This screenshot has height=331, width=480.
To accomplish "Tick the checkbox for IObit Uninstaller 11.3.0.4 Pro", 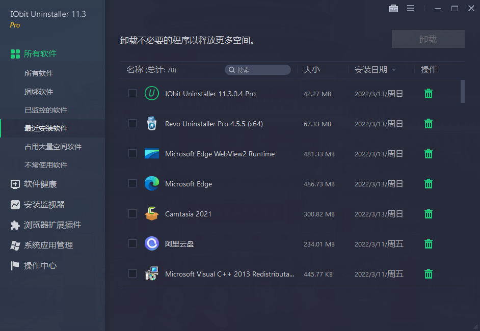I will tap(132, 93).
